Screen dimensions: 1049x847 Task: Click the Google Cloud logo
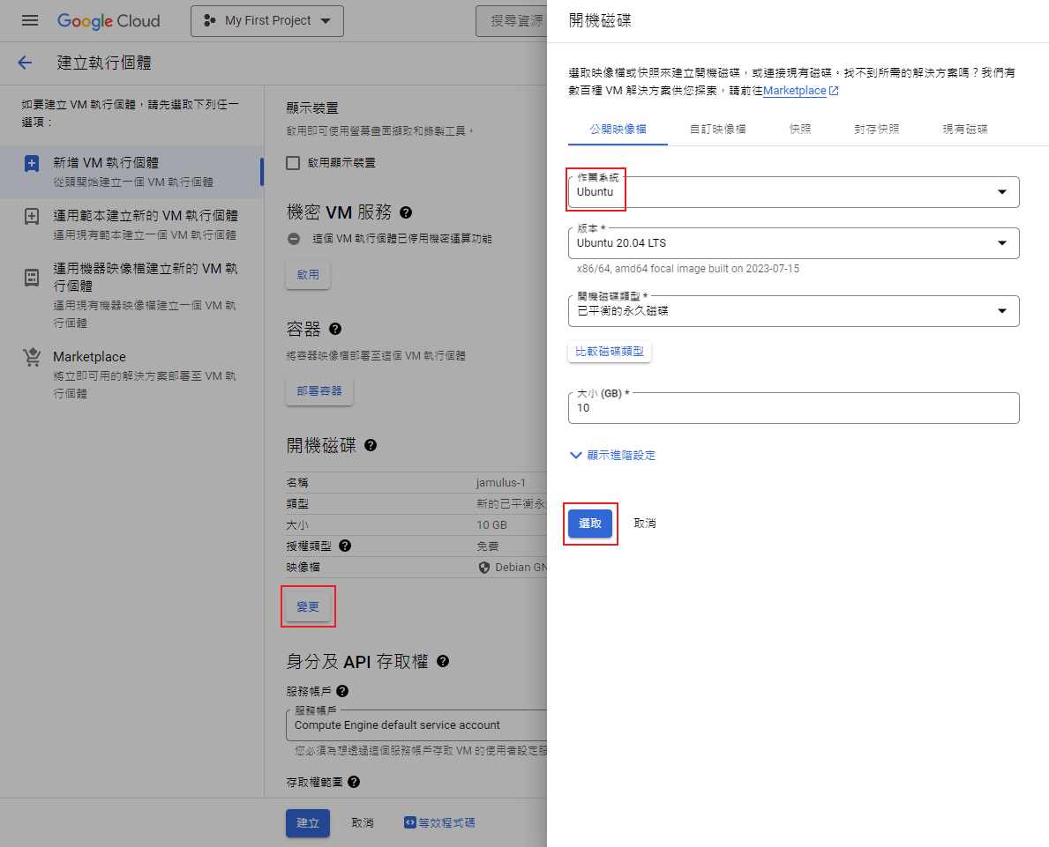pyautogui.click(x=108, y=20)
